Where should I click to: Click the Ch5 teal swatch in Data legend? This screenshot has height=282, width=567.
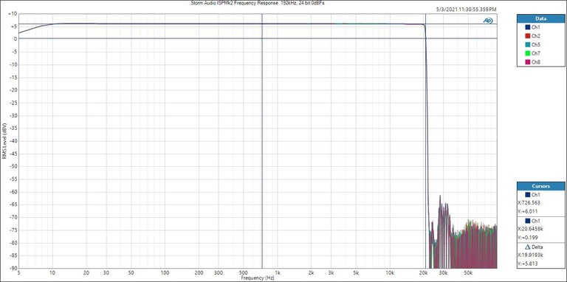click(528, 44)
